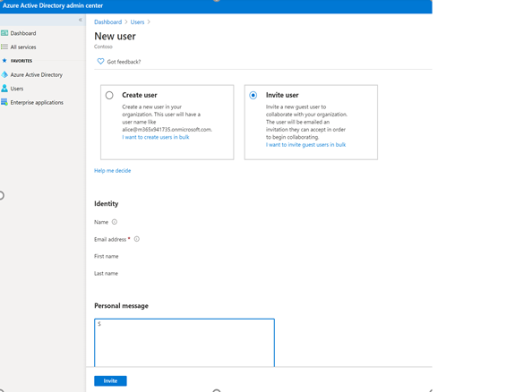Screen dimensions: 506x392
Task: Collapse the sidebar with double chevron
Action: 81,20
